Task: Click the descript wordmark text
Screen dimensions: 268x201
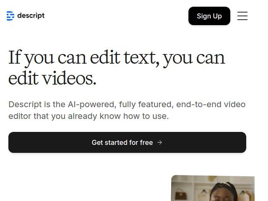Action: [31, 15]
